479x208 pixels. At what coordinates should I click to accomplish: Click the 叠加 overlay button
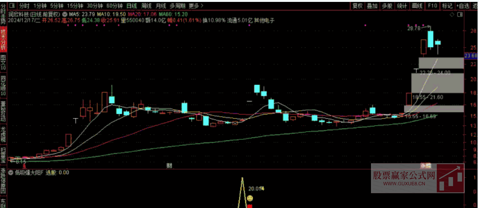point(372,6)
